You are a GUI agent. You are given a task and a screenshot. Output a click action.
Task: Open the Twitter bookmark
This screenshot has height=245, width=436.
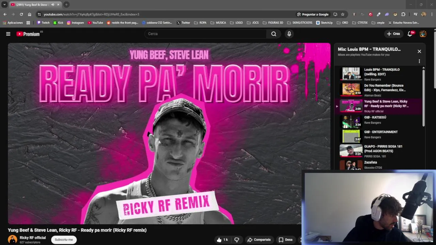coord(183,23)
